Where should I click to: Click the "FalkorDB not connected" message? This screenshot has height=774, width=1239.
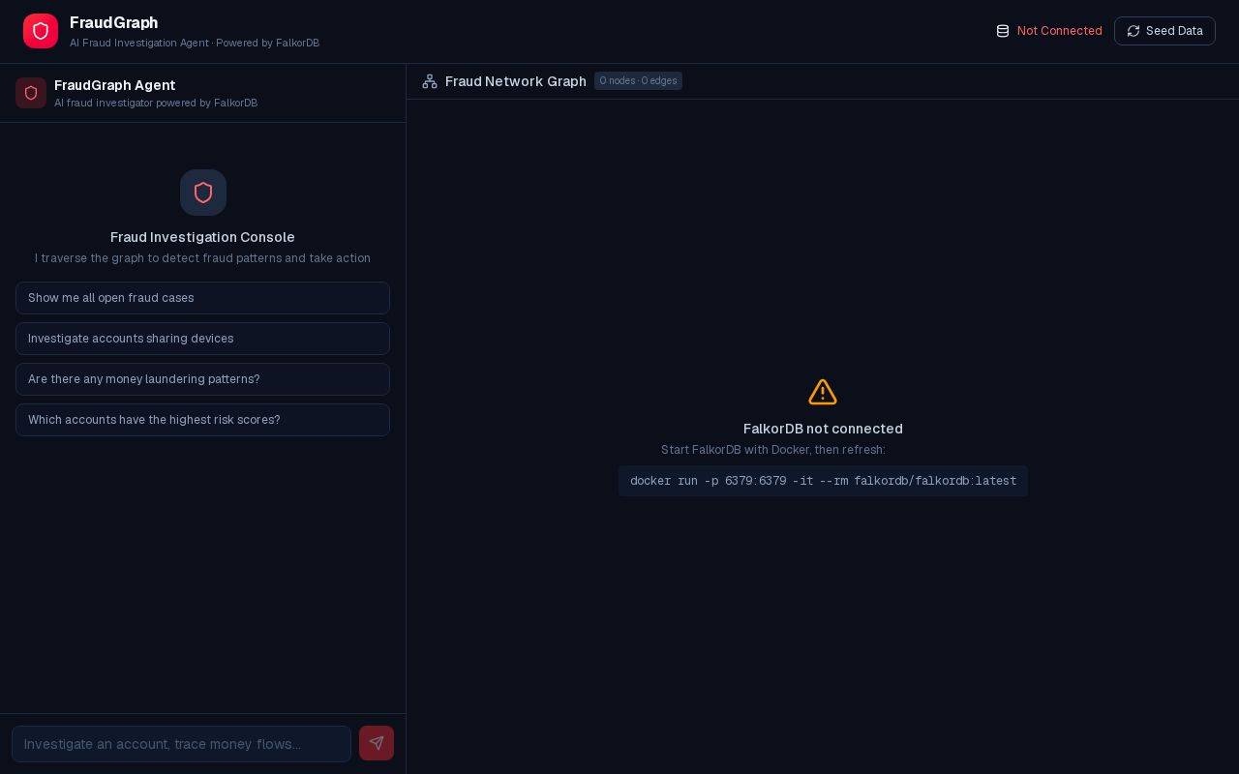(x=823, y=429)
